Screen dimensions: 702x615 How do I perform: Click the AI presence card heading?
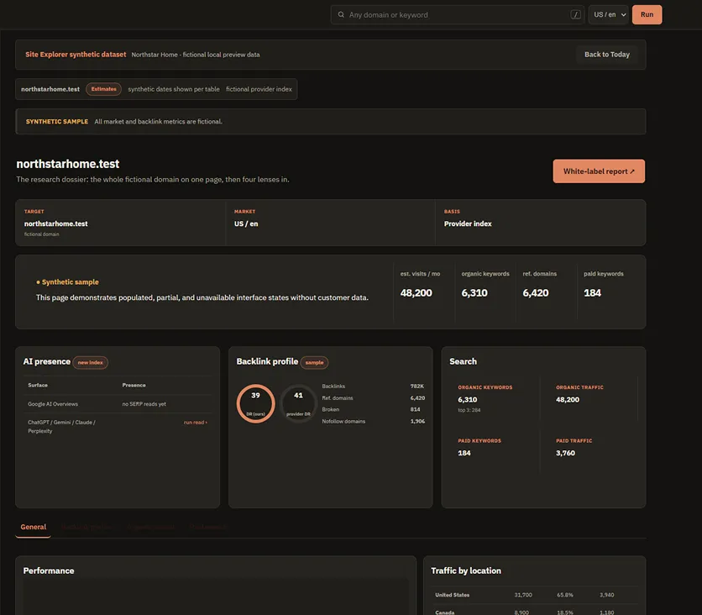click(46, 361)
